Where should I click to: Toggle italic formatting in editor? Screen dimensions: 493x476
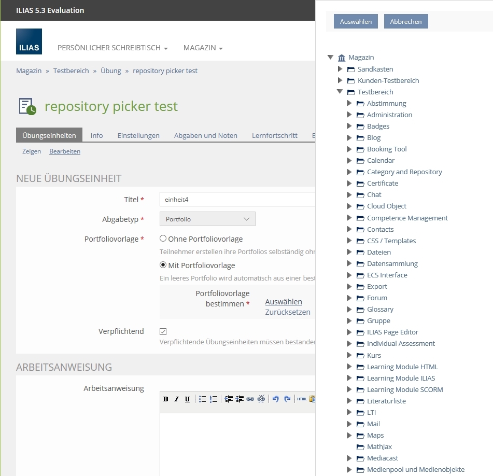pyautogui.click(x=176, y=399)
